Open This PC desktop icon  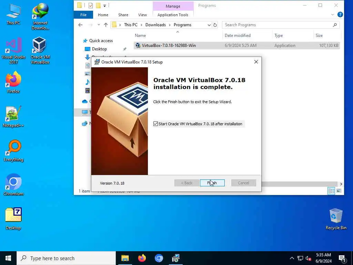13,14
